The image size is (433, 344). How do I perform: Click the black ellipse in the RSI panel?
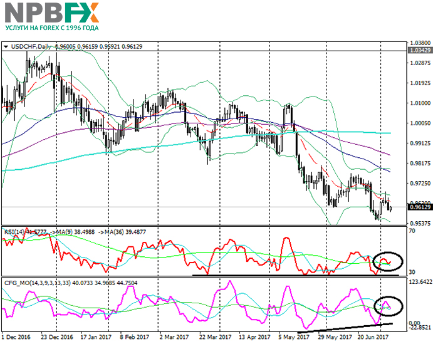(388, 260)
